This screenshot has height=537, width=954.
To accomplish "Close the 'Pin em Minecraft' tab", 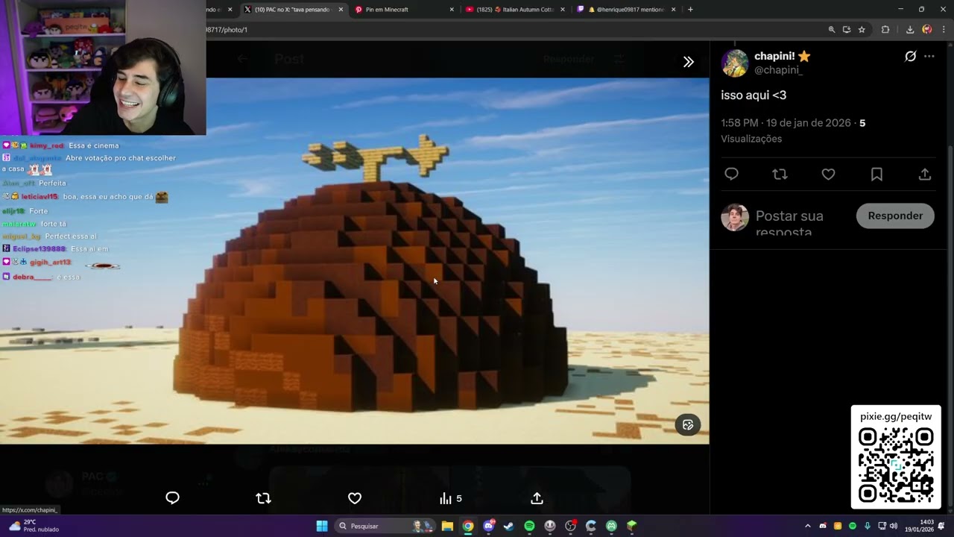I will 452,10.
